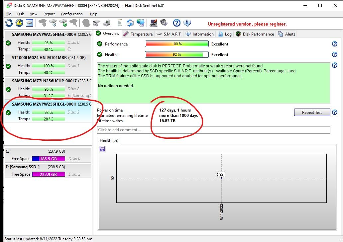
Task: Click the 95 % health bar of Disk 2
Action: tap(48, 89)
